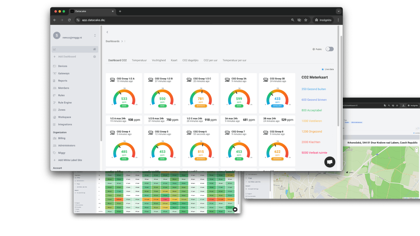Viewport: 420px width, 236px height.
Task: Open dashboard settings gear beside Add Dashboard
Action: (x=95, y=57)
